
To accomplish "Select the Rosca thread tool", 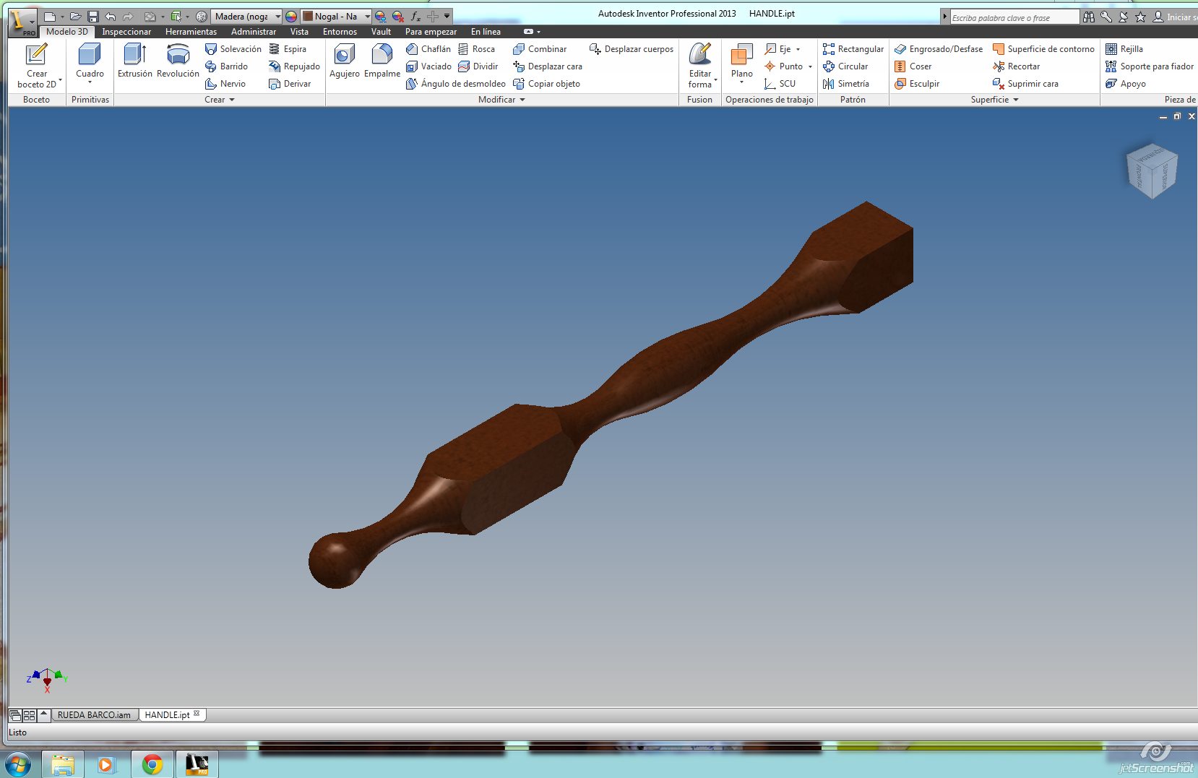I will 476,49.
